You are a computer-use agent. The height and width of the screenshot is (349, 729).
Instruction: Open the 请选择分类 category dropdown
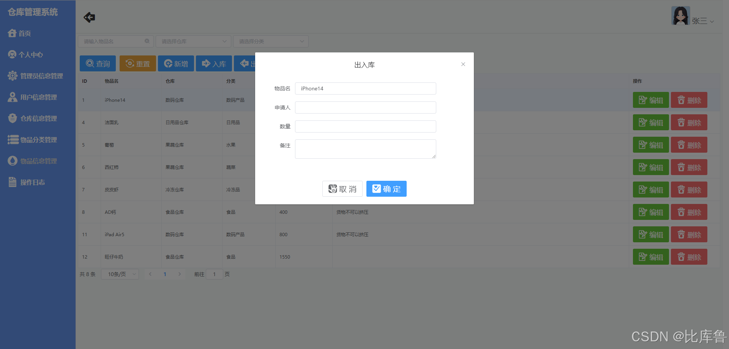coord(270,41)
